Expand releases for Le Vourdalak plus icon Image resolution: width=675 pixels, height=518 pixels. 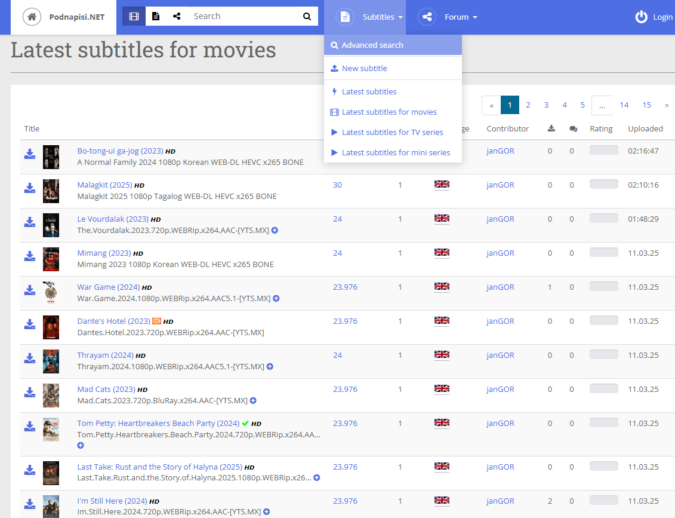(x=275, y=230)
